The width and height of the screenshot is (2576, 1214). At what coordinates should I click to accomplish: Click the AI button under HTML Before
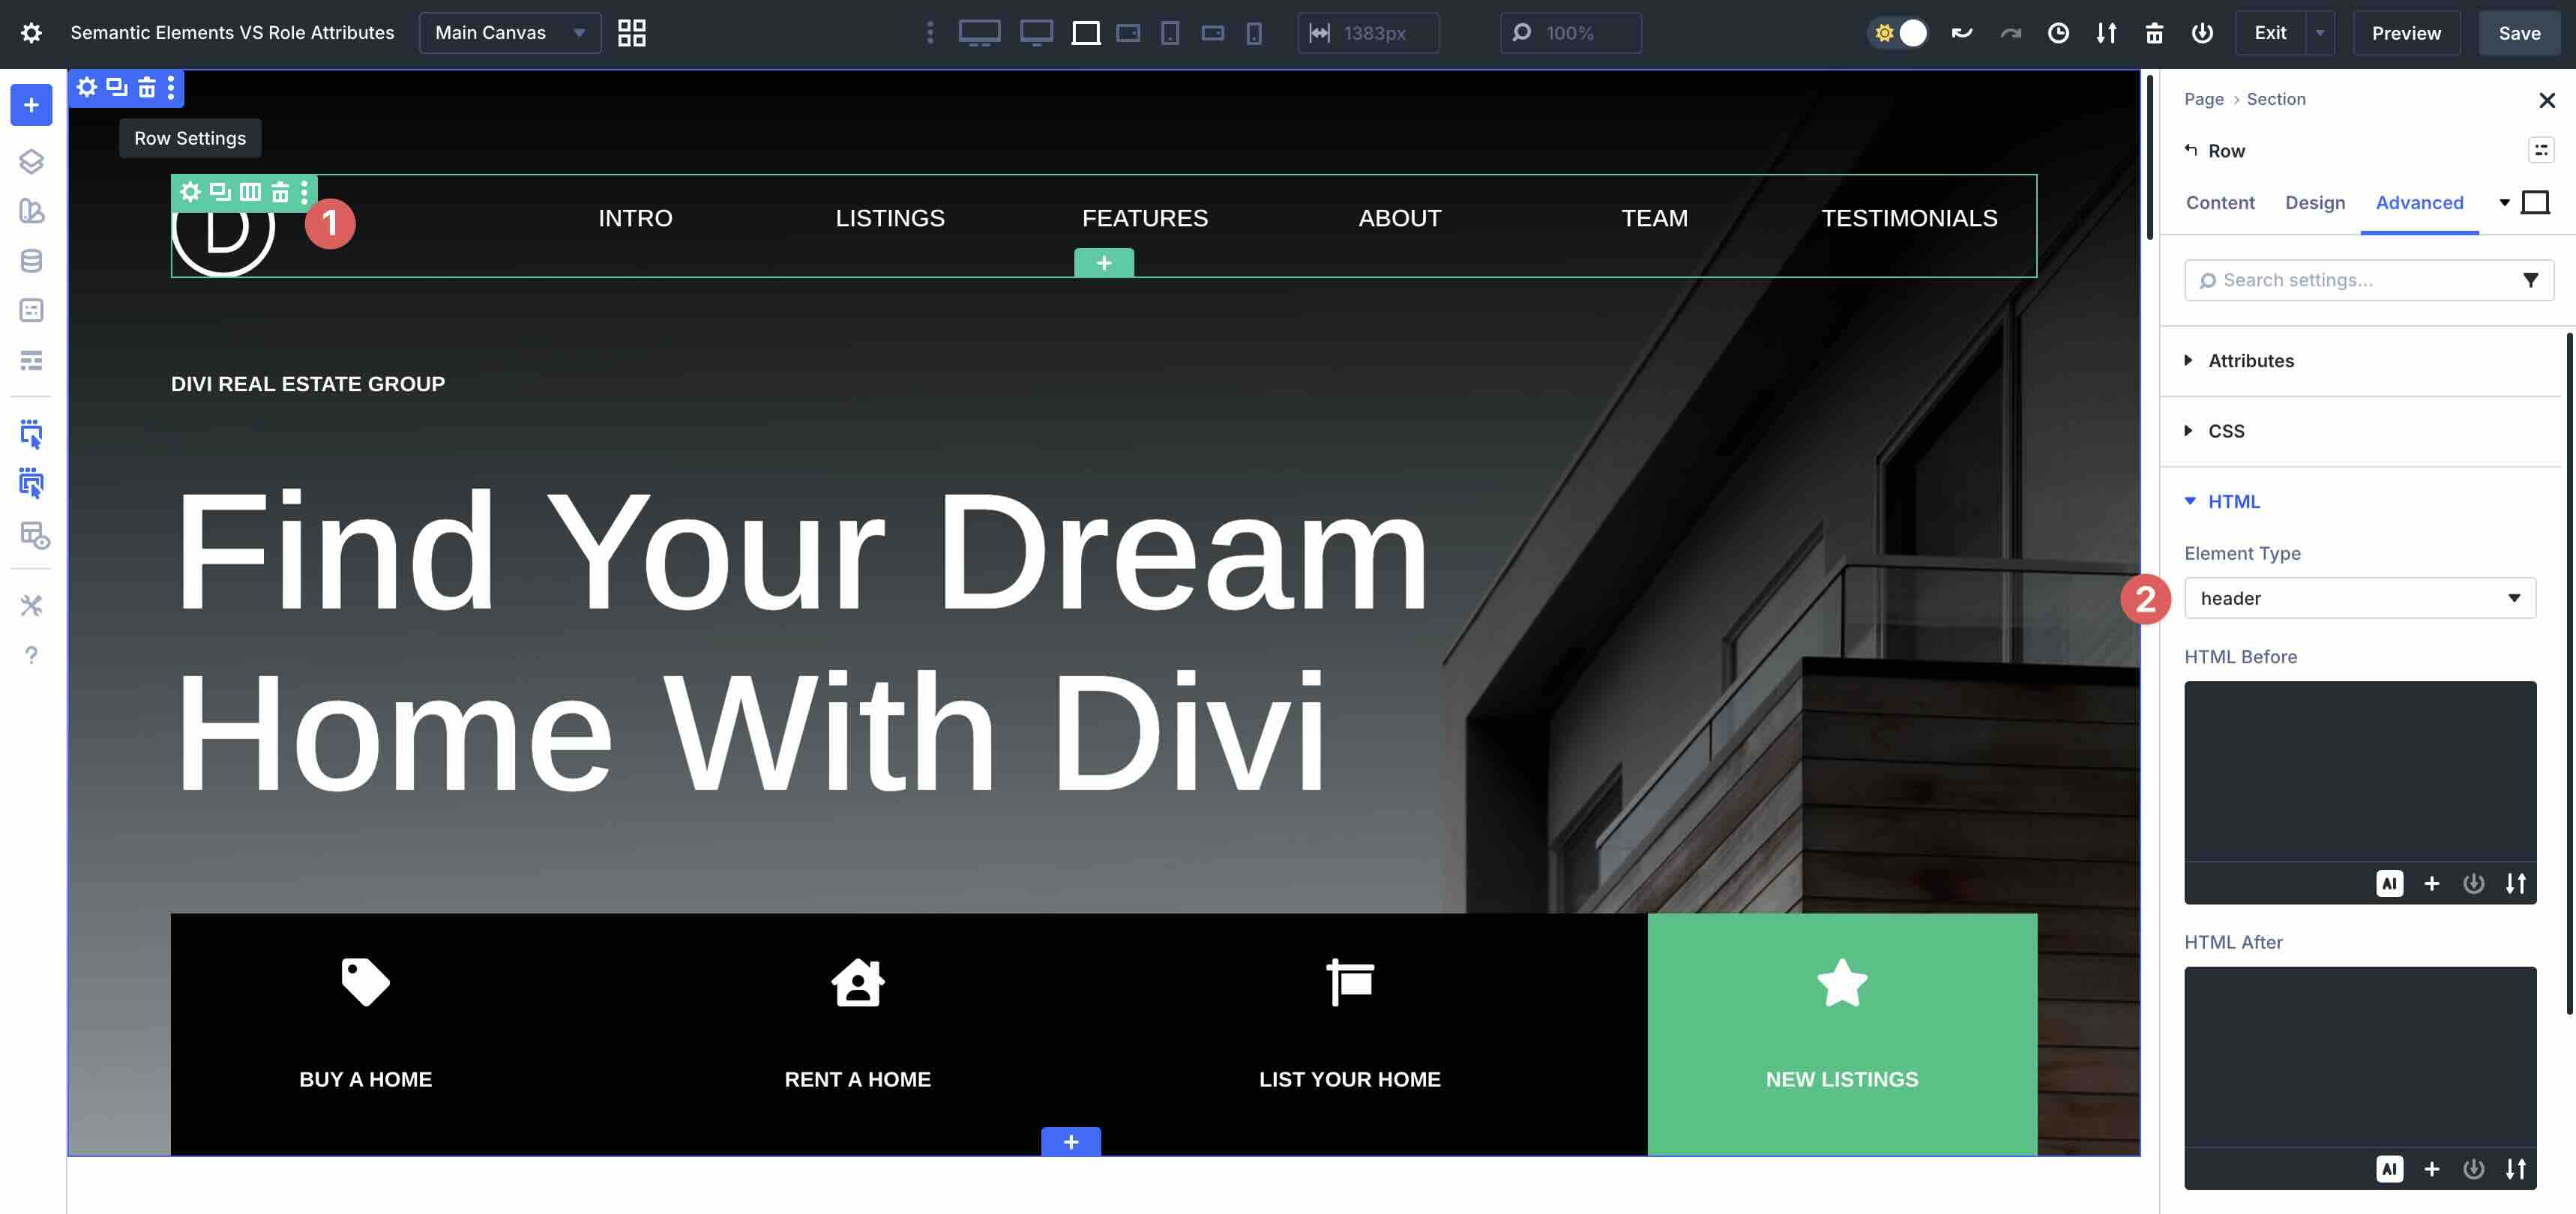point(2389,884)
